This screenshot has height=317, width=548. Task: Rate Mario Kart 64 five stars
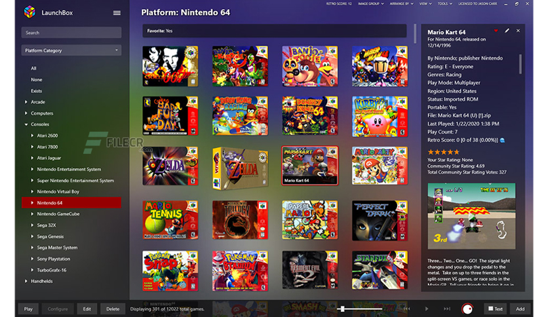(456, 152)
